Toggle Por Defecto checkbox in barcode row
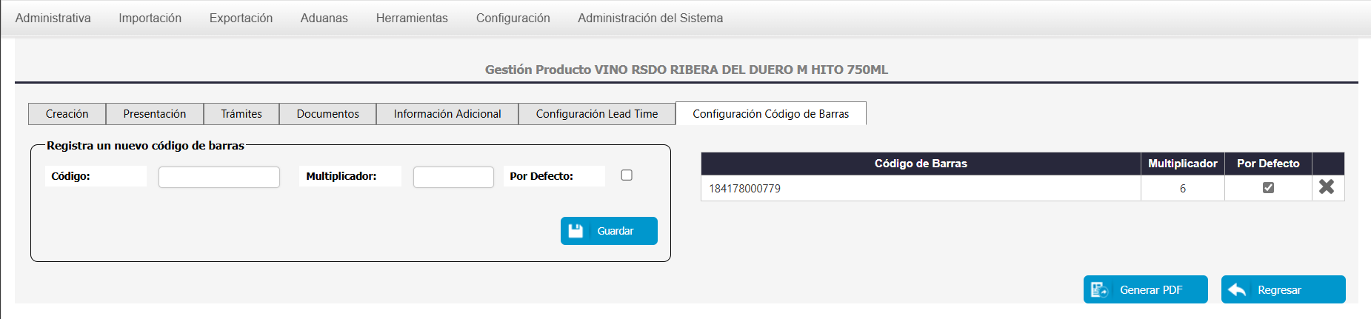 tap(1268, 188)
